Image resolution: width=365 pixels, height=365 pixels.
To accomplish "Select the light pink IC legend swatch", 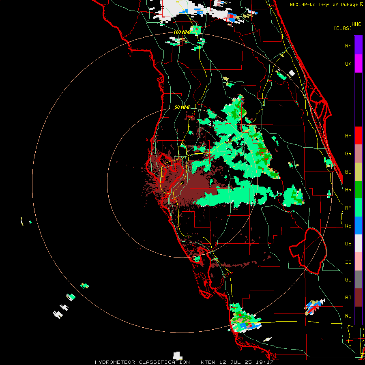I will click(358, 262).
